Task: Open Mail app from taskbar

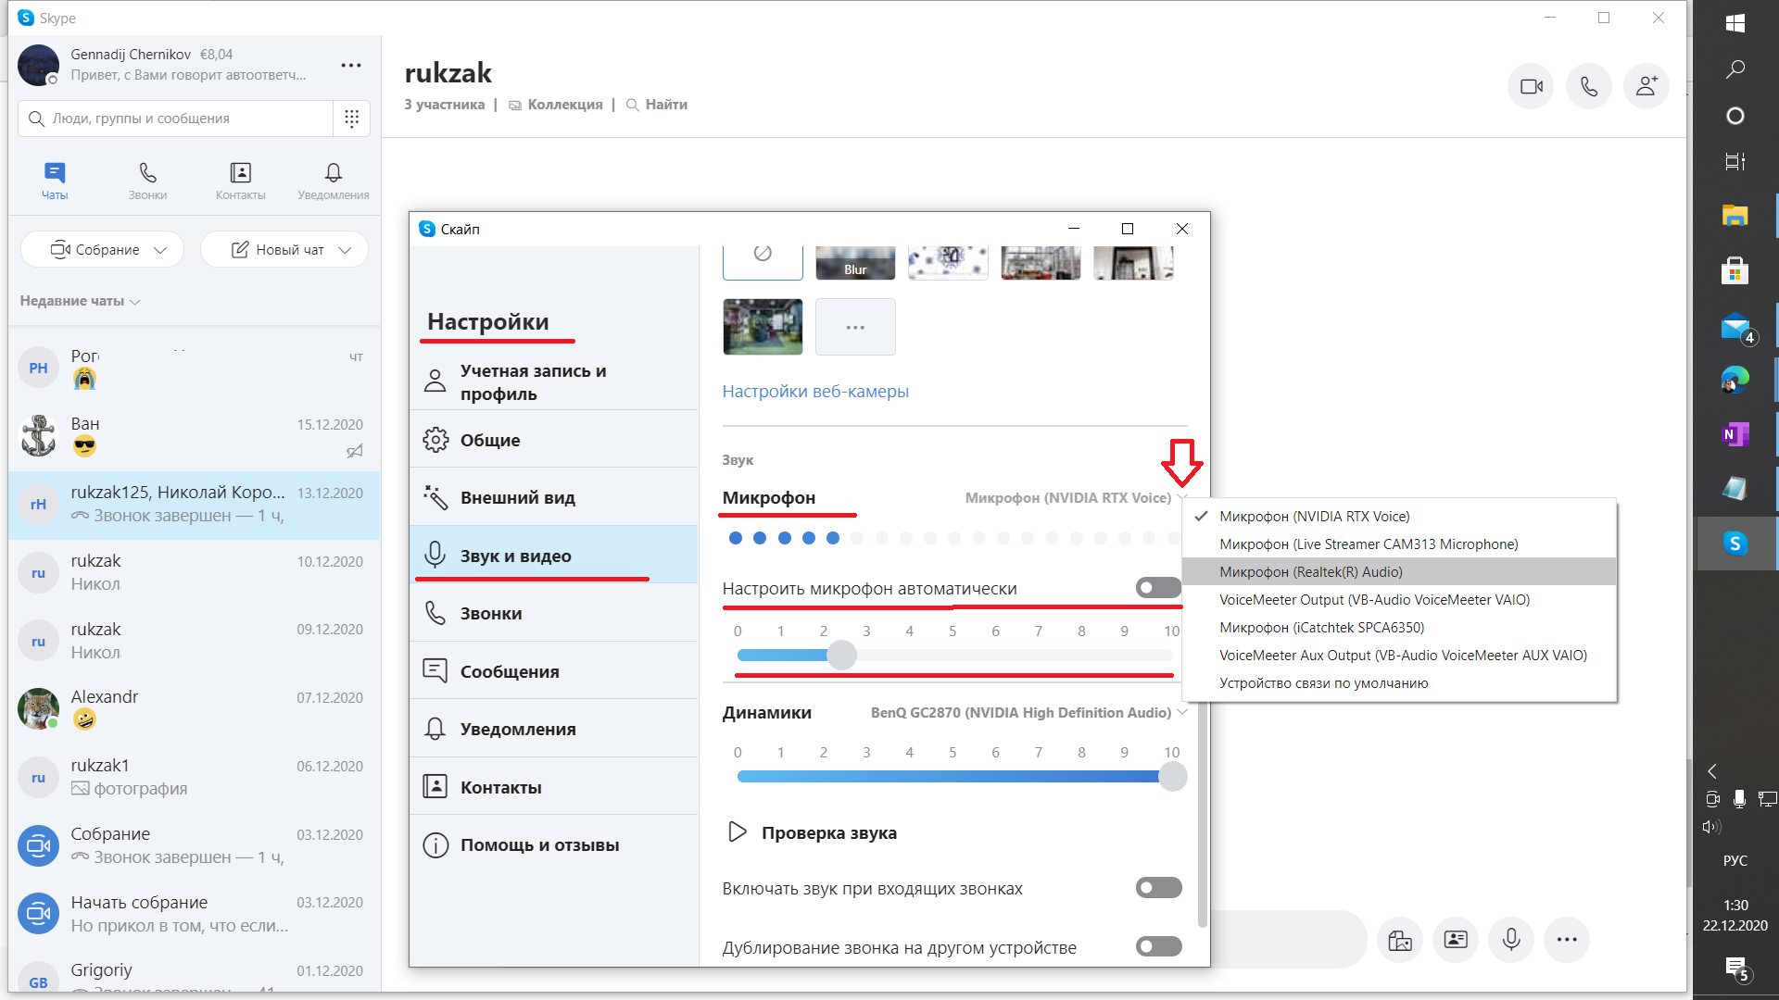Action: 1735,328
